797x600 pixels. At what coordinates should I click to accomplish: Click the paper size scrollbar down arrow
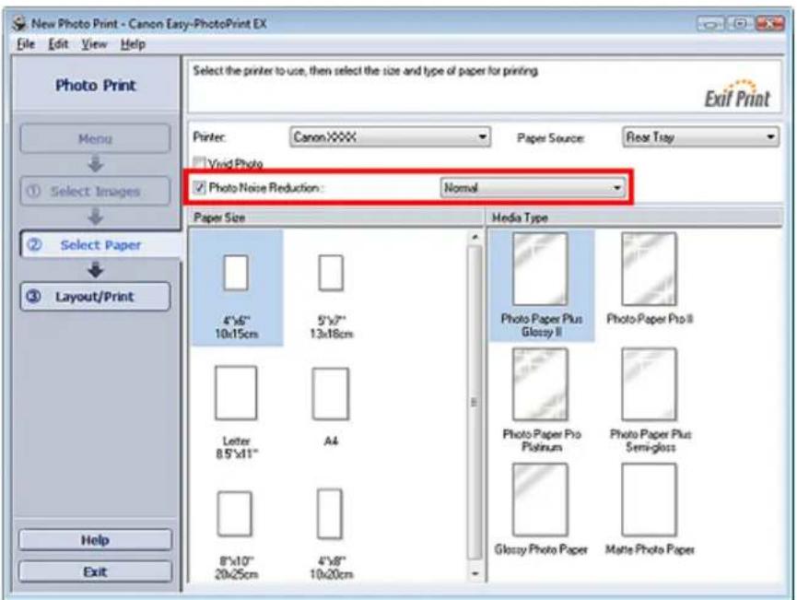tap(475, 573)
